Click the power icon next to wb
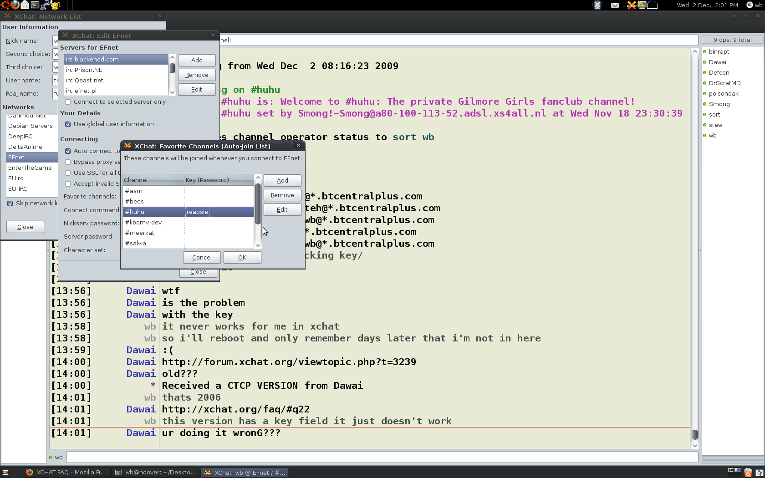 pyautogui.click(x=750, y=5)
